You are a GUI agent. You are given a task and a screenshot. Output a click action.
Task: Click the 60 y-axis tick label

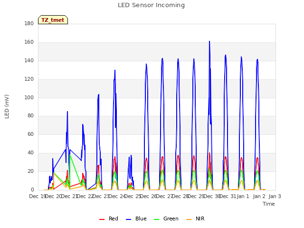30,134
